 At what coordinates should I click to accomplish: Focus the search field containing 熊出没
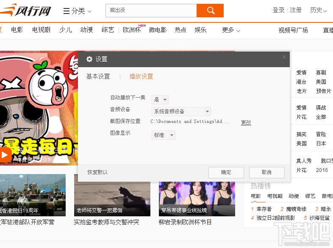click(x=151, y=11)
